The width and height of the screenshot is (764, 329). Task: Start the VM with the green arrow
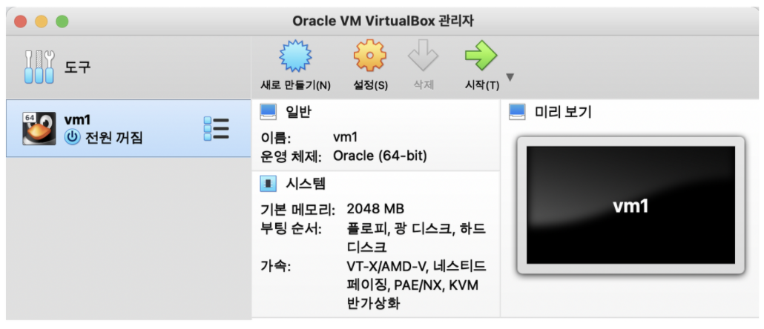481,55
